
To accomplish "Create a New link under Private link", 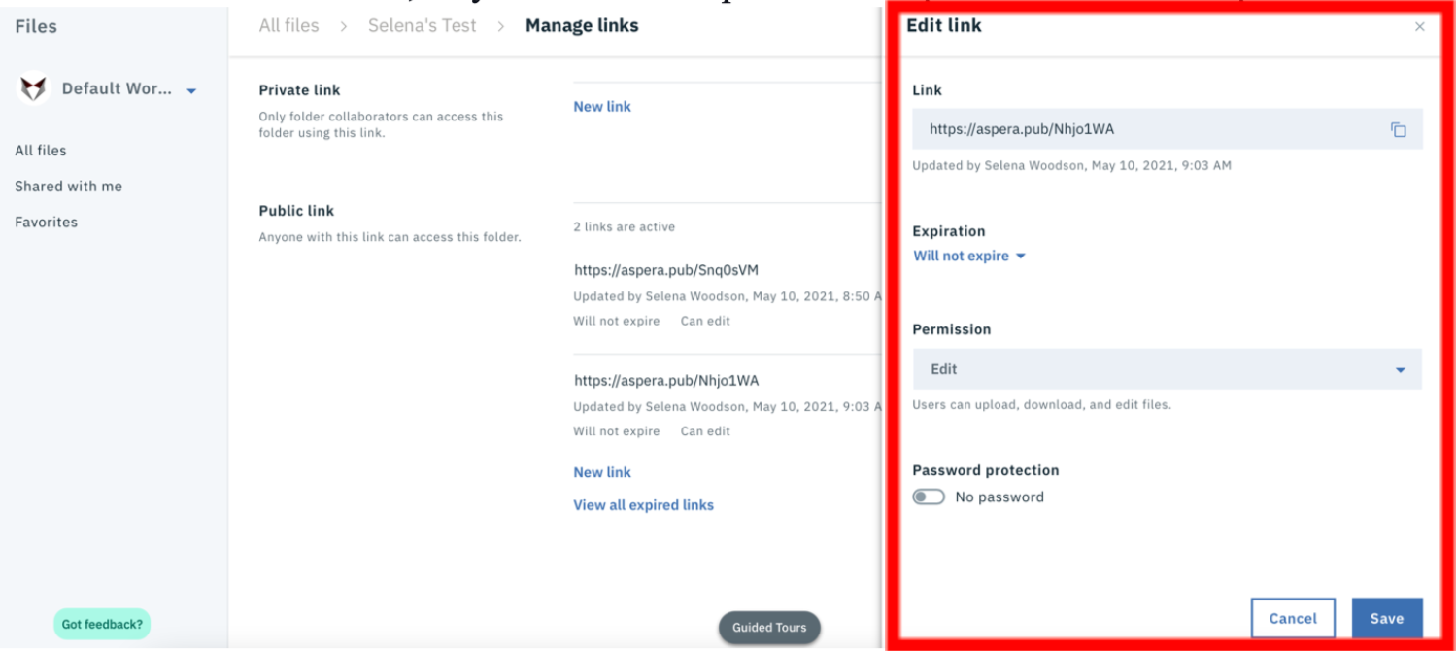I will [602, 106].
